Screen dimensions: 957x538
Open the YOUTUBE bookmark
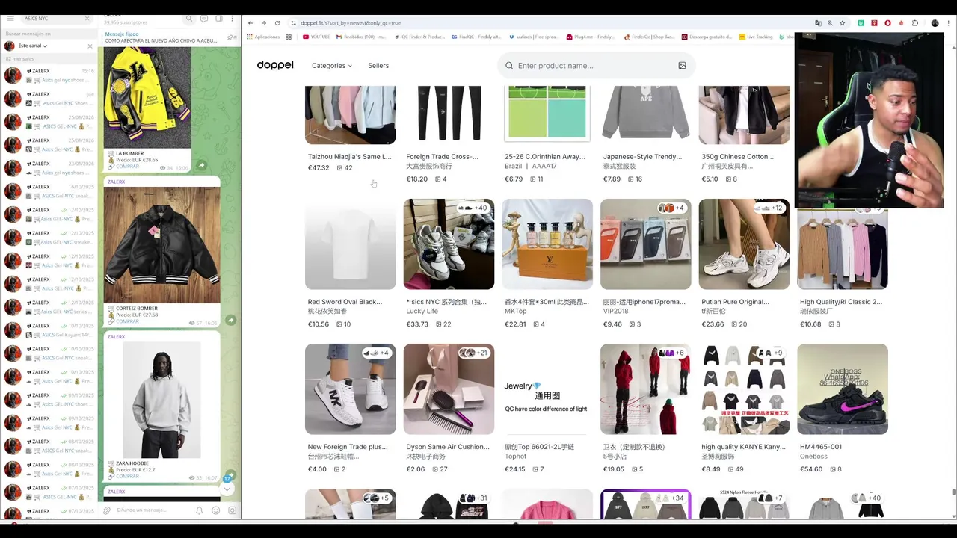tap(316, 37)
